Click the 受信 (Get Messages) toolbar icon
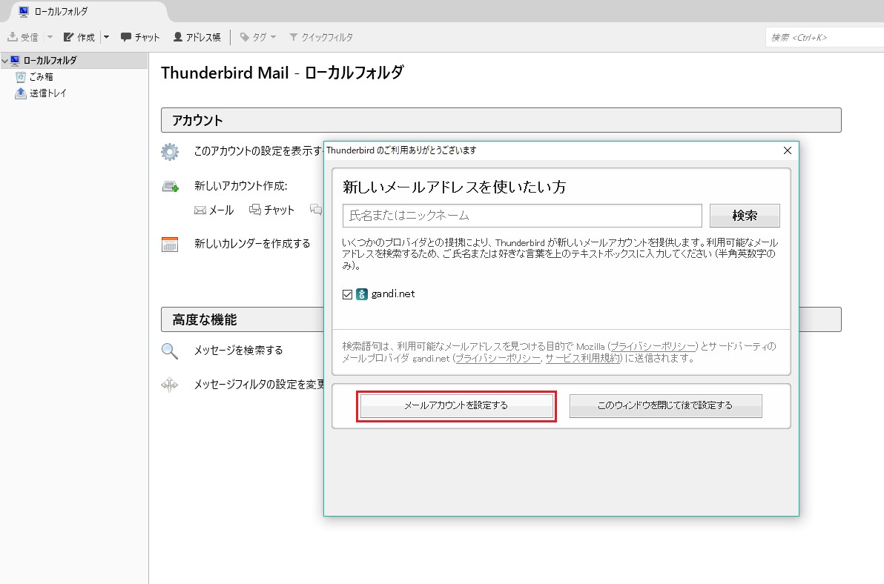The width and height of the screenshot is (884, 584). (13, 37)
